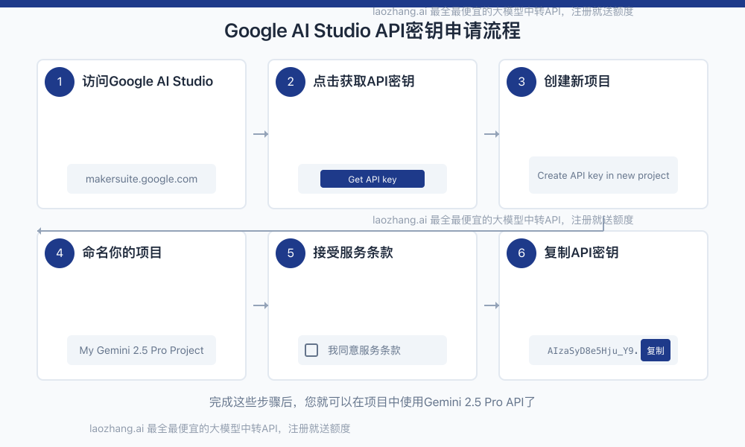Click the 复制API密钥 card title
745x447 pixels.
581,253
